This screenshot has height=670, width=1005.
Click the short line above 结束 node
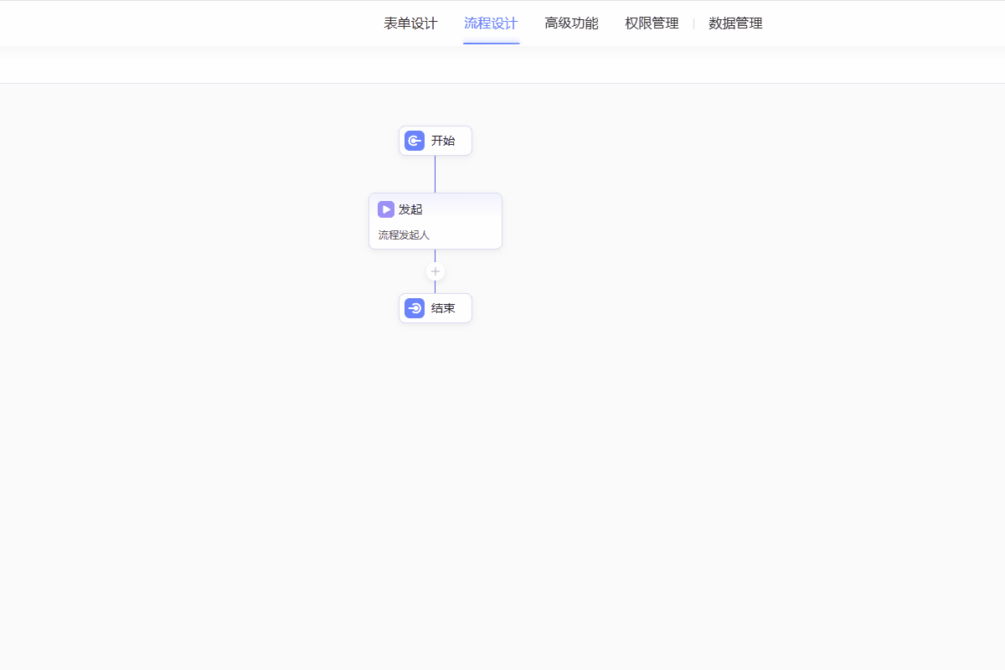point(435,287)
